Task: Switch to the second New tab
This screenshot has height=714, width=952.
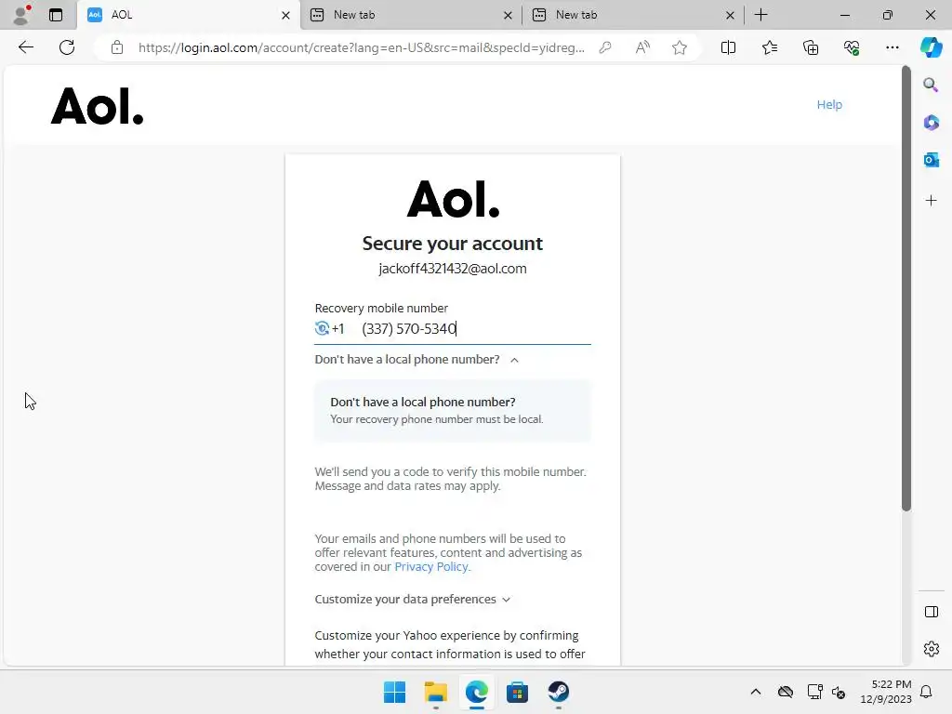Action: click(x=410, y=15)
